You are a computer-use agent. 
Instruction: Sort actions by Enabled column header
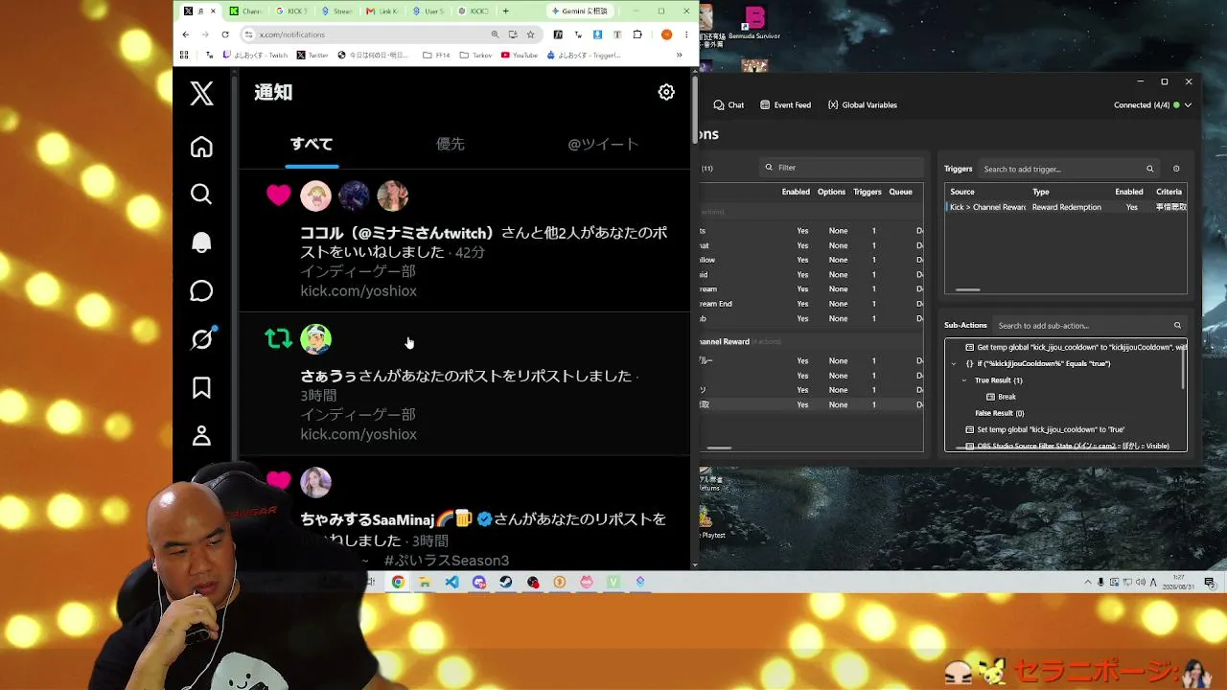796,192
